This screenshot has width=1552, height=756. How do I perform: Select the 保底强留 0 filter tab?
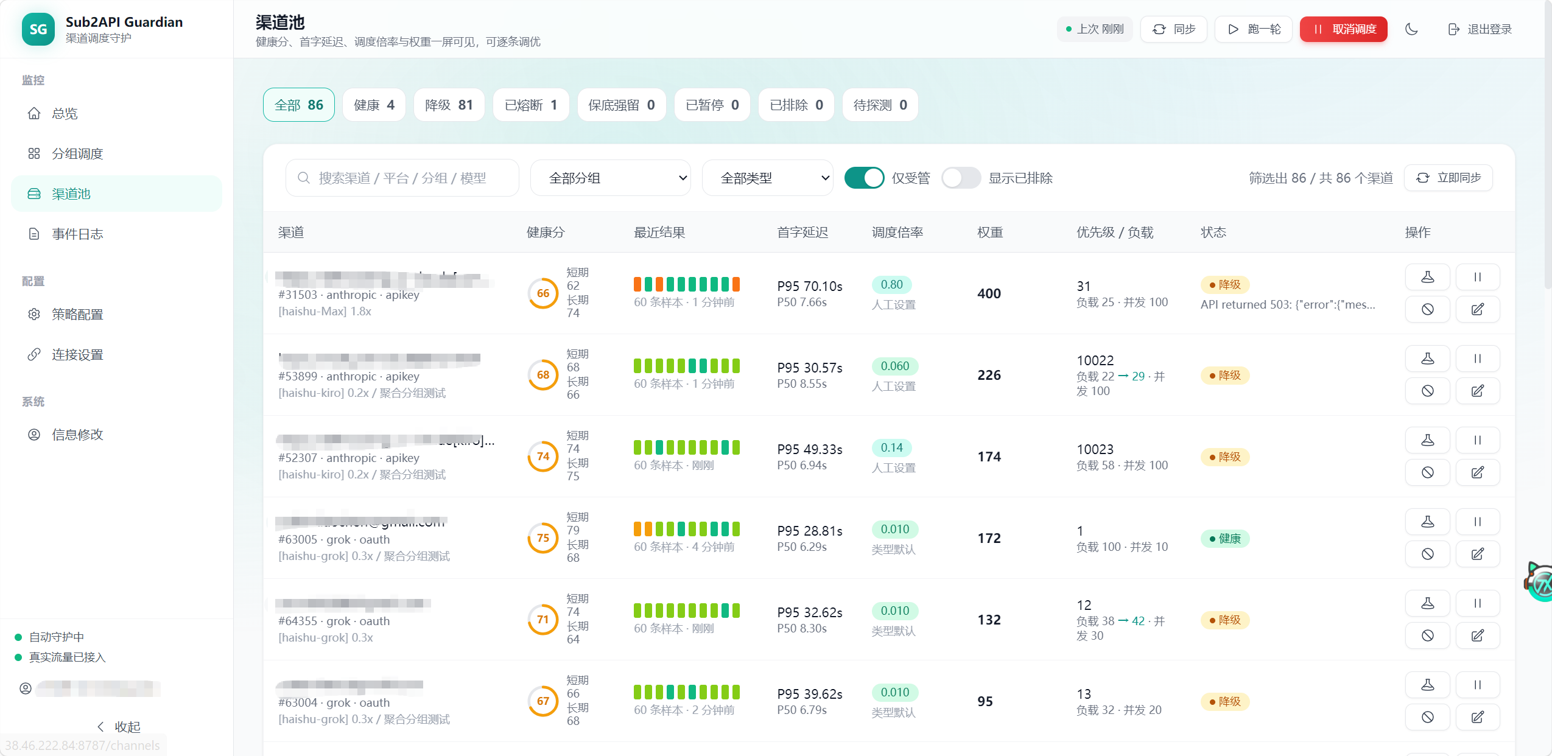(622, 105)
